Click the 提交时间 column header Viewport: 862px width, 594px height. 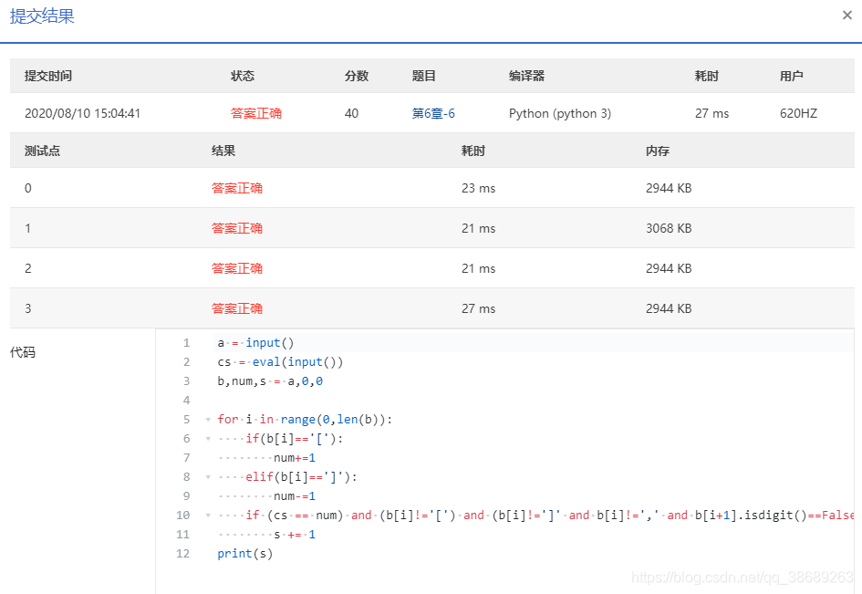tap(48, 77)
